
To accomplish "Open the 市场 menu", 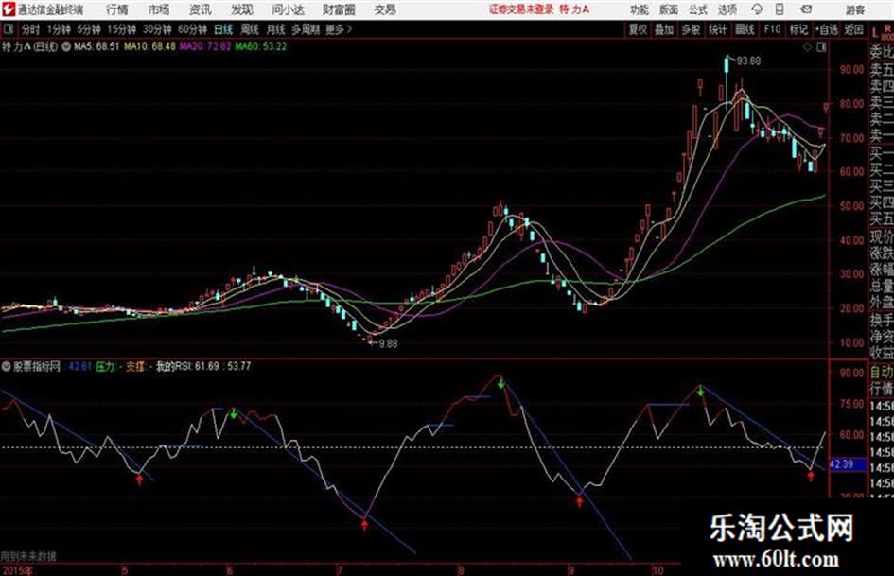I will click(x=159, y=9).
